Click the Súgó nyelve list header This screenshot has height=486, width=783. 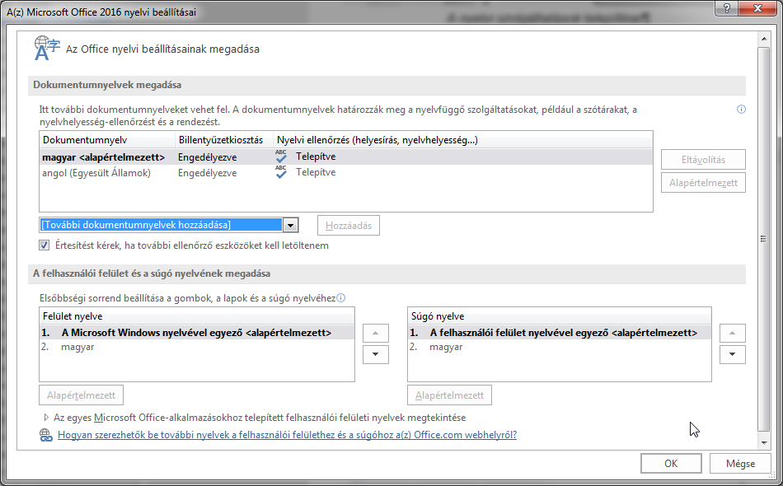tap(560, 316)
